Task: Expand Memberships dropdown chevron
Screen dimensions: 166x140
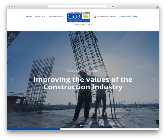Action: (x=62, y=16)
